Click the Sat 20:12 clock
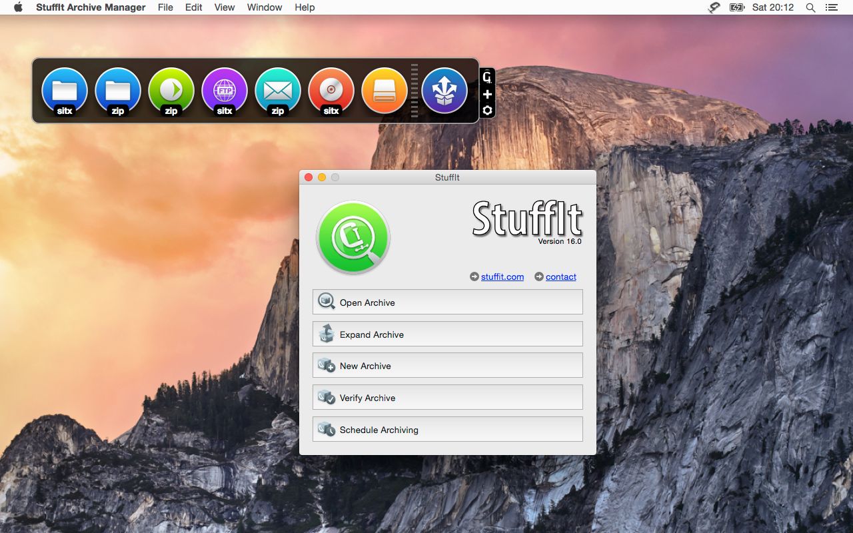This screenshot has width=853, height=533. pos(773,7)
